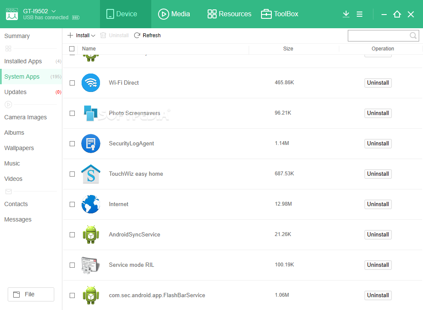Check the Internet app checkbox
Screen dimensions: 423x310
[x=72, y=204]
